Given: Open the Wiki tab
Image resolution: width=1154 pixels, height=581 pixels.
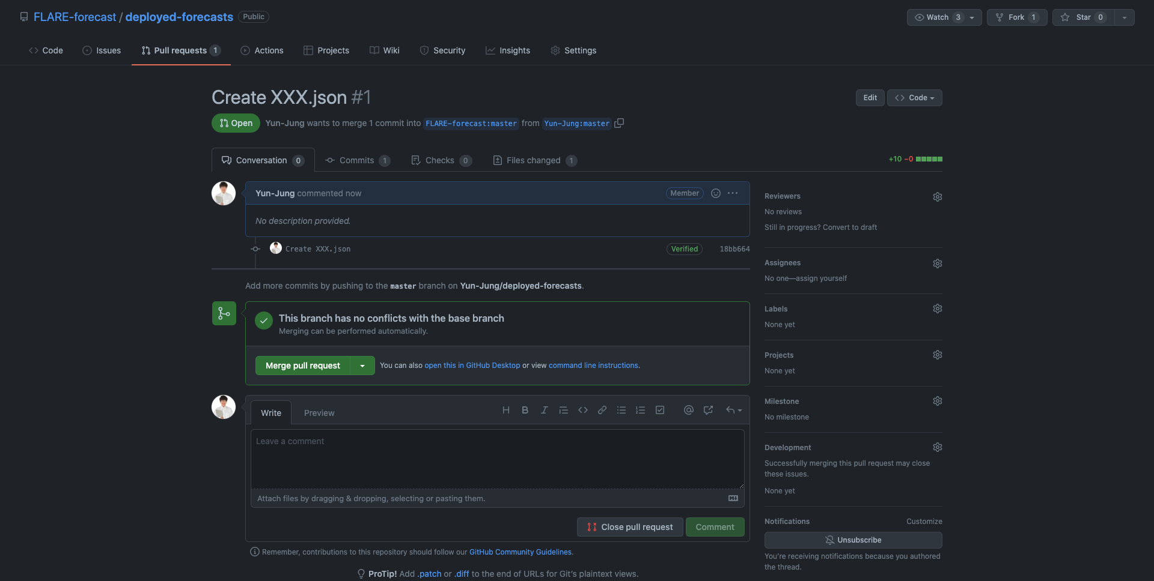Looking at the screenshot, I should pos(385,50).
